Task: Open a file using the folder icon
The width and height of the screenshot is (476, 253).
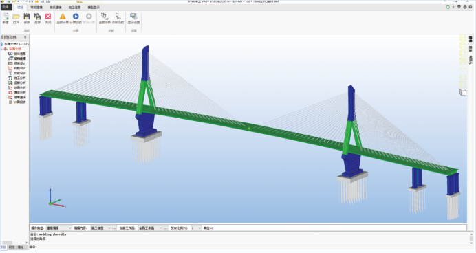Action: (16, 18)
